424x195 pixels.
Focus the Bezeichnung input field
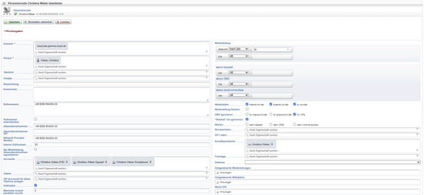coord(122,84)
